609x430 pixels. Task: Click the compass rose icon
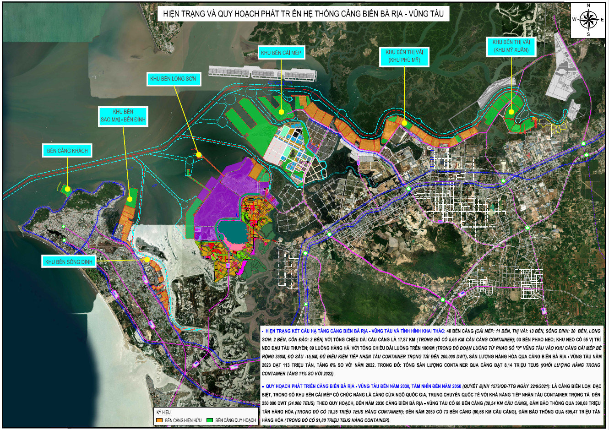coord(588,19)
